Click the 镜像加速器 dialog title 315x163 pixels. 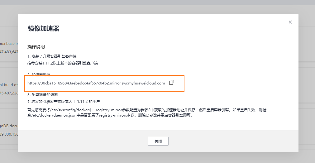[44, 29]
